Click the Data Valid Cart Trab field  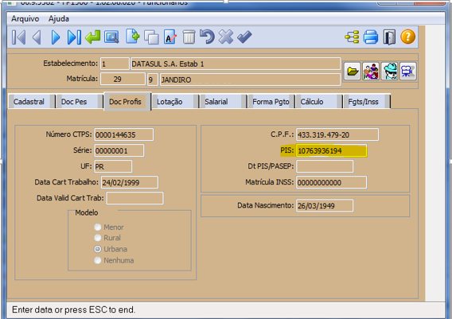[135, 198]
